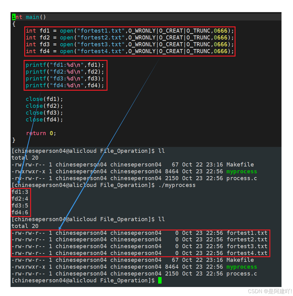
Task: Click the vim cursor on 'int'
Action: click(14, 17)
